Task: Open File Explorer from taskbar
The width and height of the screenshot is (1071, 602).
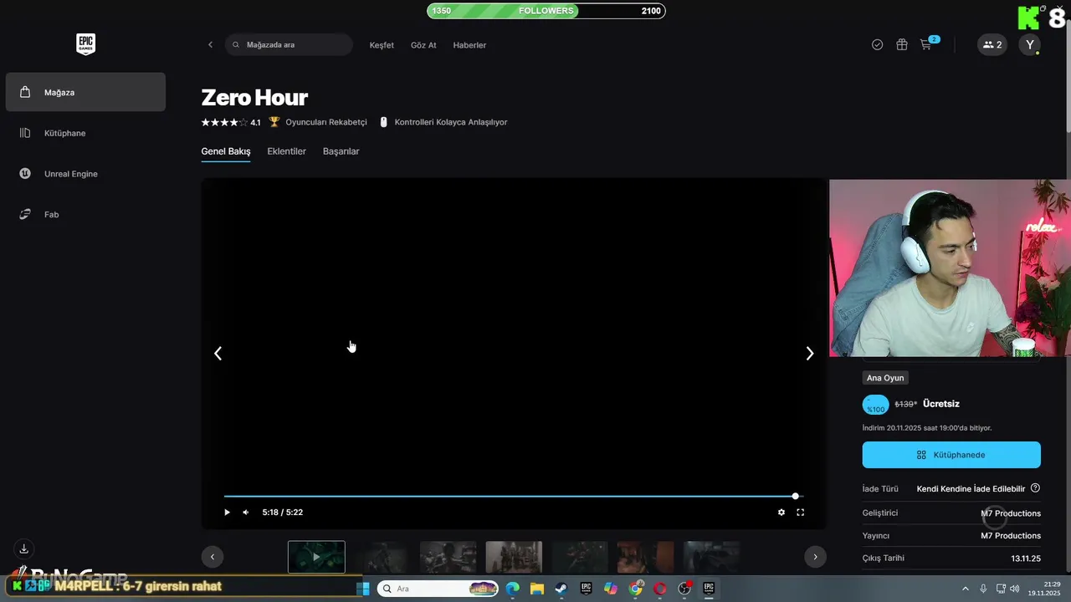Action: [x=536, y=589]
